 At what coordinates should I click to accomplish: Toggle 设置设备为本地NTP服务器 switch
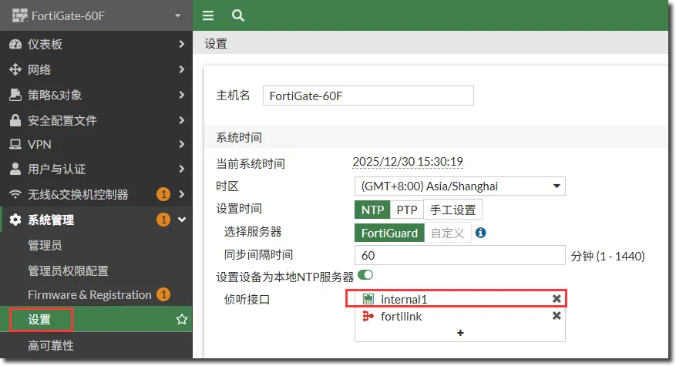[365, 276]
